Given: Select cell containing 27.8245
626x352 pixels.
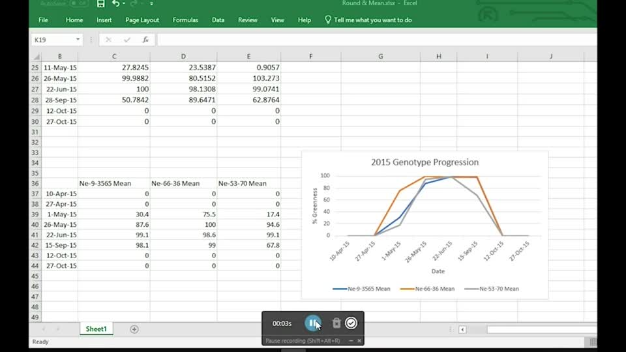Looking at the screenshot, I should coord(114,67).
